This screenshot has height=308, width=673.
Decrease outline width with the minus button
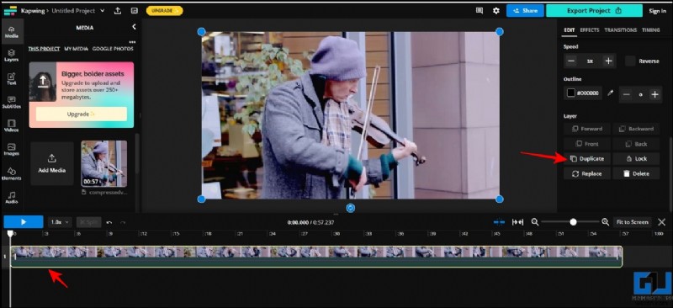click(x=627, y=94)
